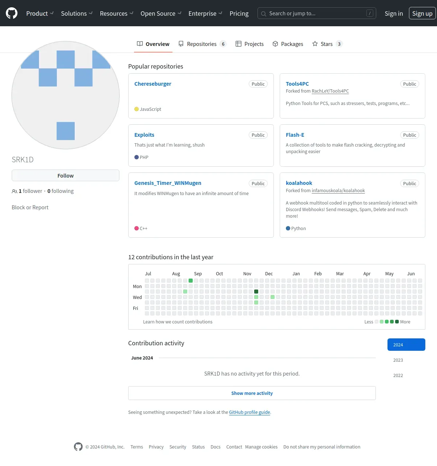Focus the Search or jump to field
Image resolution: width=437 pixels, height=466 pixels.
coord(316,13)
